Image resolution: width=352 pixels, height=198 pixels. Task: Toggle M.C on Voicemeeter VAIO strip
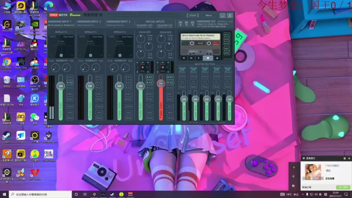(x=150, y=106)
